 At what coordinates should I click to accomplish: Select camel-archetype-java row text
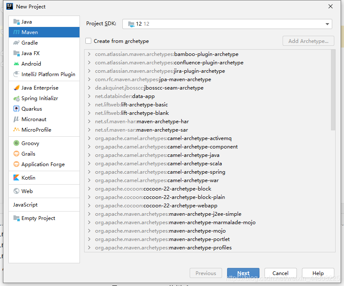pos(157,155)
